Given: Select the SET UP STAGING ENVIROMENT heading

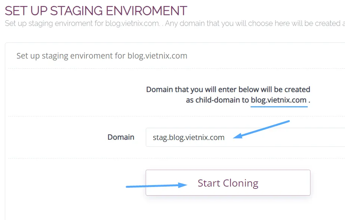Looking at the screenshot, I should tap(96, 11).
